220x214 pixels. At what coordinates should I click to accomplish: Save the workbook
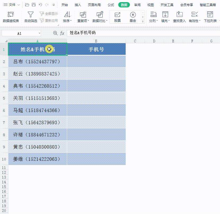[x=34, y=5]
